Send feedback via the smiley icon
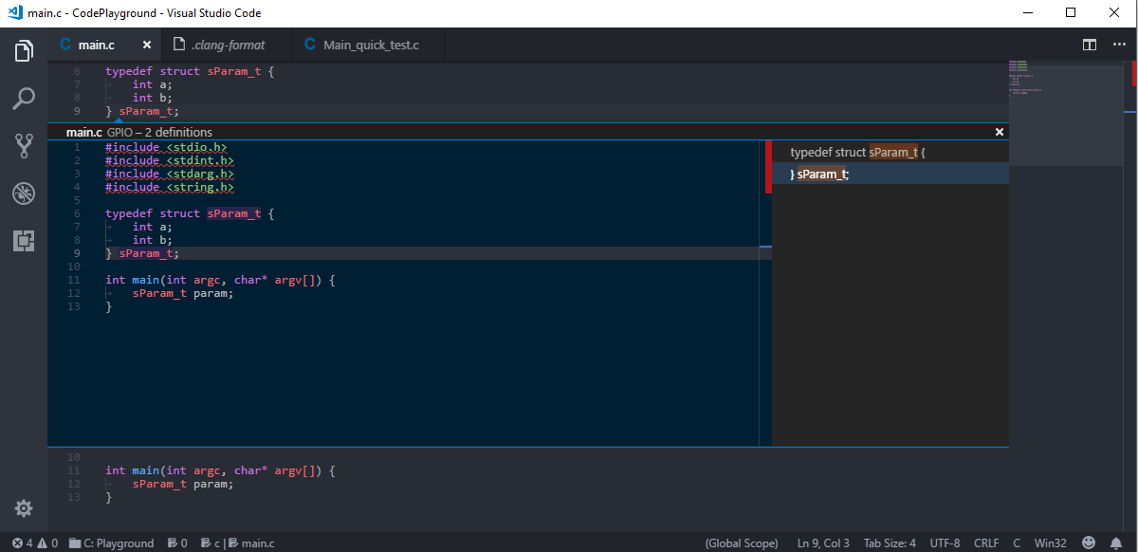 tap(1089, 543)
